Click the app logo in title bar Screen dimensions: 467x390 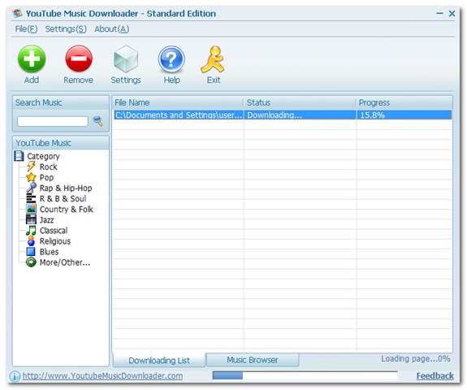pos(17,14)
